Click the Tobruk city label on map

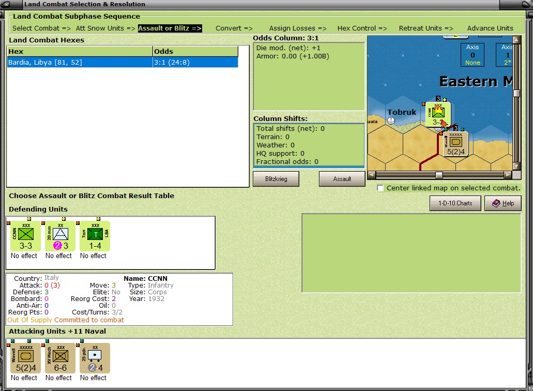pos(402,112)
